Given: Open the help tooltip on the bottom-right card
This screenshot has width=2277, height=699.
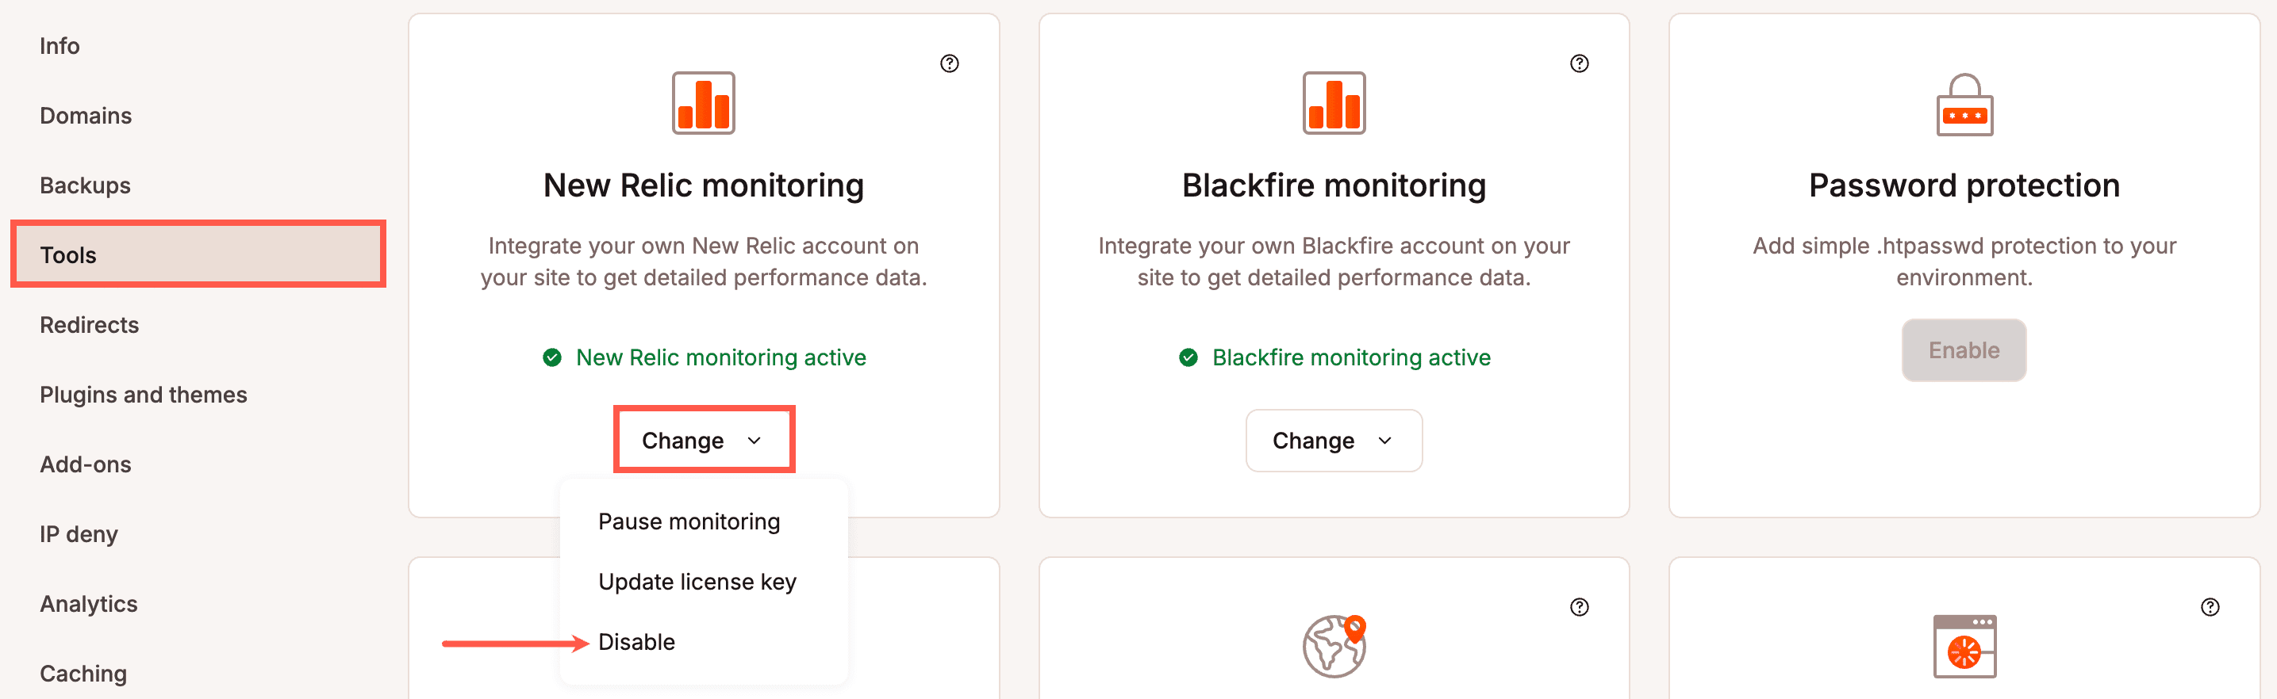Looking at the screenshot, I should pyautogui.click(x=2210, y=606).
